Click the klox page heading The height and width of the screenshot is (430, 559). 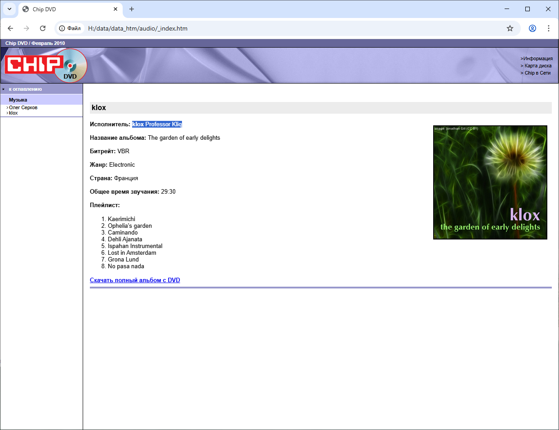[x=99, y=108]
